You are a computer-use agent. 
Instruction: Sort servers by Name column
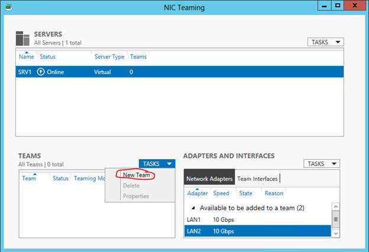click(x=27, y=57)
